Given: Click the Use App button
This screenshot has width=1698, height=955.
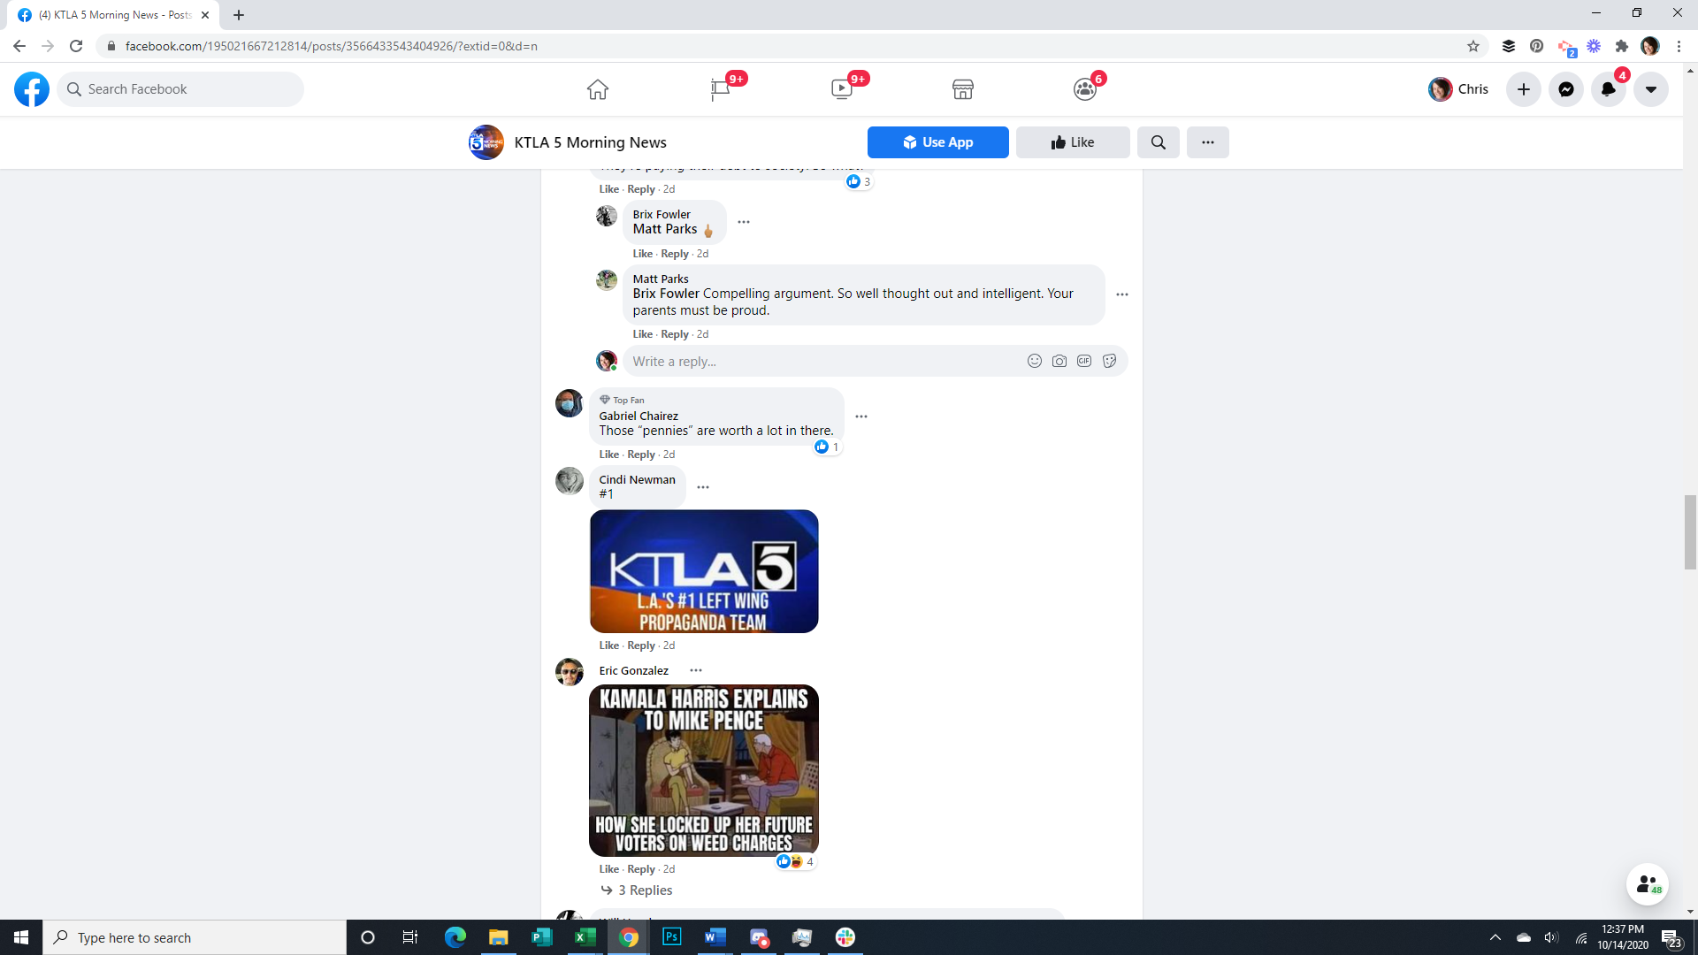Looking at the screenshot, I should click(x=937, y=142).
